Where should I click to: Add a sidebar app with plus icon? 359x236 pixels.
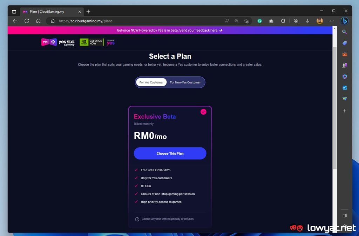point(344,111)
